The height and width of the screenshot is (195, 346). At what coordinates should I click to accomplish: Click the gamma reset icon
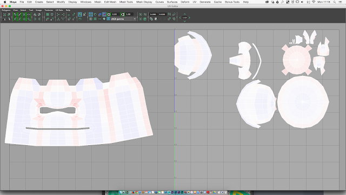[x=123, y=14]
